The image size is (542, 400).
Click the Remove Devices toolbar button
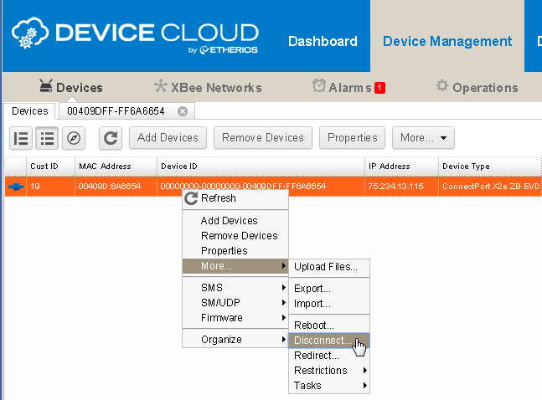263,138
